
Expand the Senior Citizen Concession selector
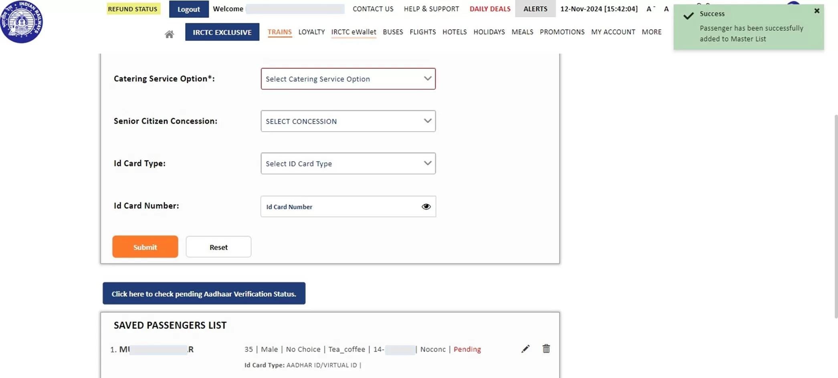pos(347,121)
